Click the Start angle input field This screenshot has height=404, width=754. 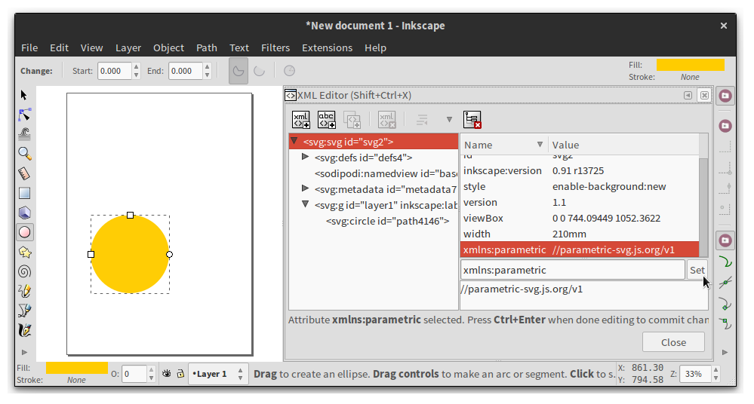point(115,71)
